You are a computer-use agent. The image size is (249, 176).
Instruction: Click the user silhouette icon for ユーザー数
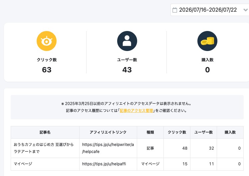[x=127, y=41]
